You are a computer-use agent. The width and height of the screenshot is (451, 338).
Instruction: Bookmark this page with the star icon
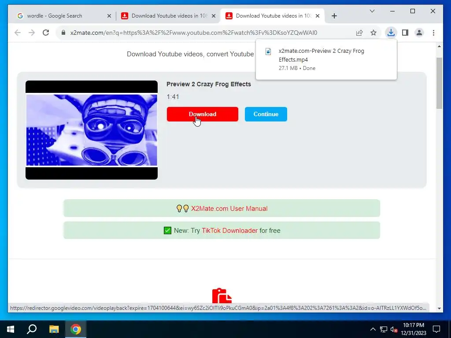[373, 33]
